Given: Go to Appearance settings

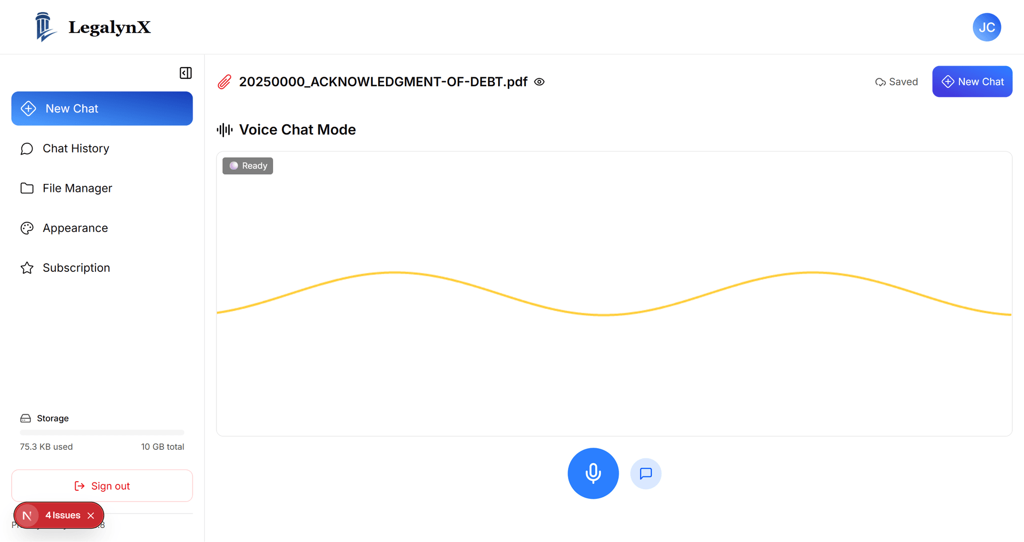Looking at the screenshot, I should (75, 228).
